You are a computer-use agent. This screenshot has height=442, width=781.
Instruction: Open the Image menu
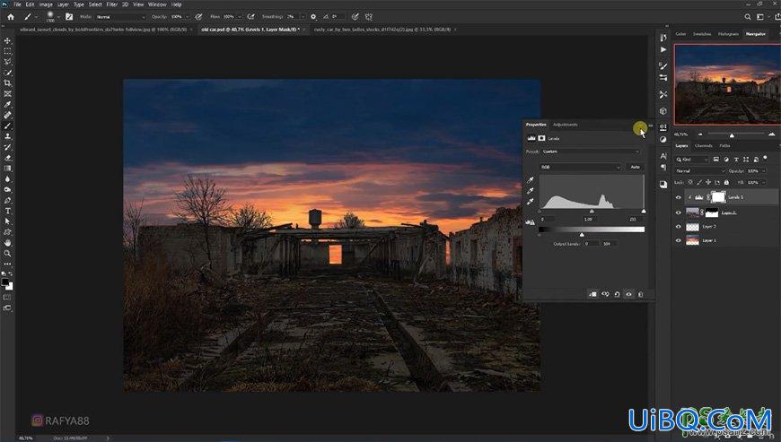(x=45, y=4)
